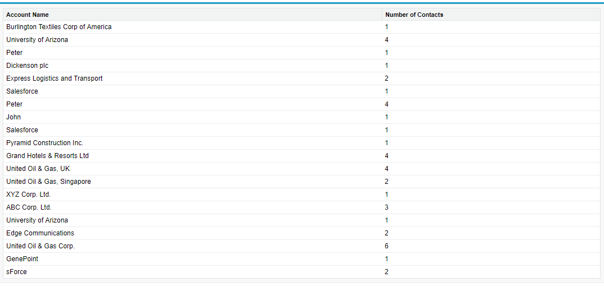Viewport: 604px width, 287px height.
Task: Click the John account name
Action: click(x=13, y=117)
